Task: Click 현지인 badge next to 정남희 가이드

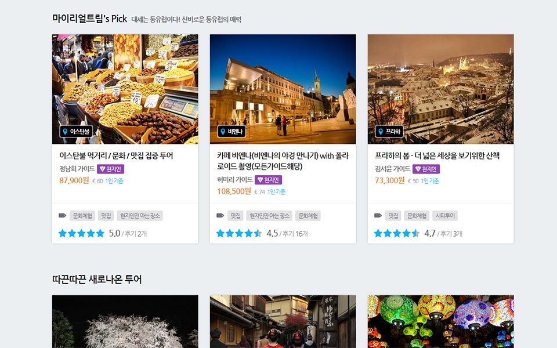Action: [110, 169]
